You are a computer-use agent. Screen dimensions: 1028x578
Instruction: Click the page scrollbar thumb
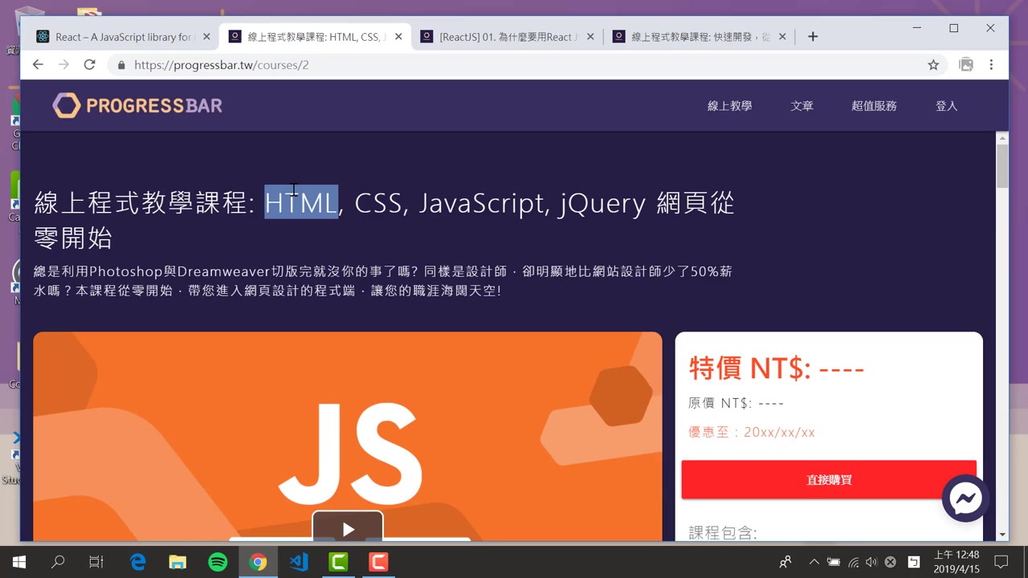coord(1001,167)
